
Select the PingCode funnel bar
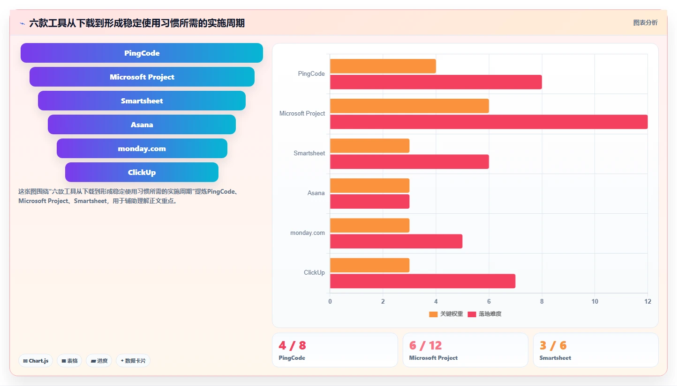click(142, 53)
